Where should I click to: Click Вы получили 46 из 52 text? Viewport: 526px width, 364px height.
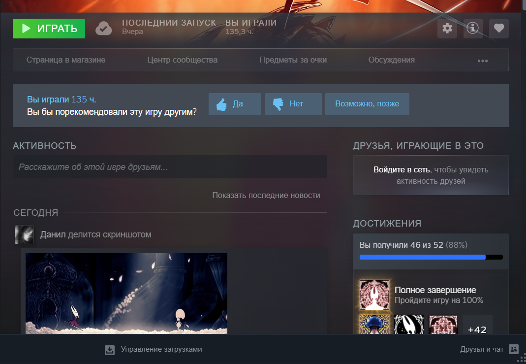point(401,245)
